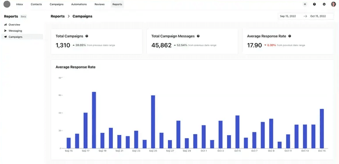Click the arrow between the date fields
The image size is (339, 164).
click(x=305, y=16)
